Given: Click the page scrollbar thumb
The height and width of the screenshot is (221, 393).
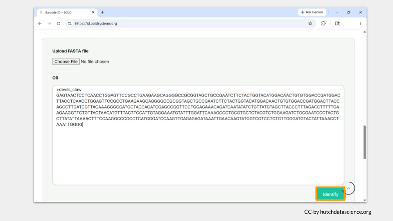Looking at the screenshot, I should click(x=365, y=142).
